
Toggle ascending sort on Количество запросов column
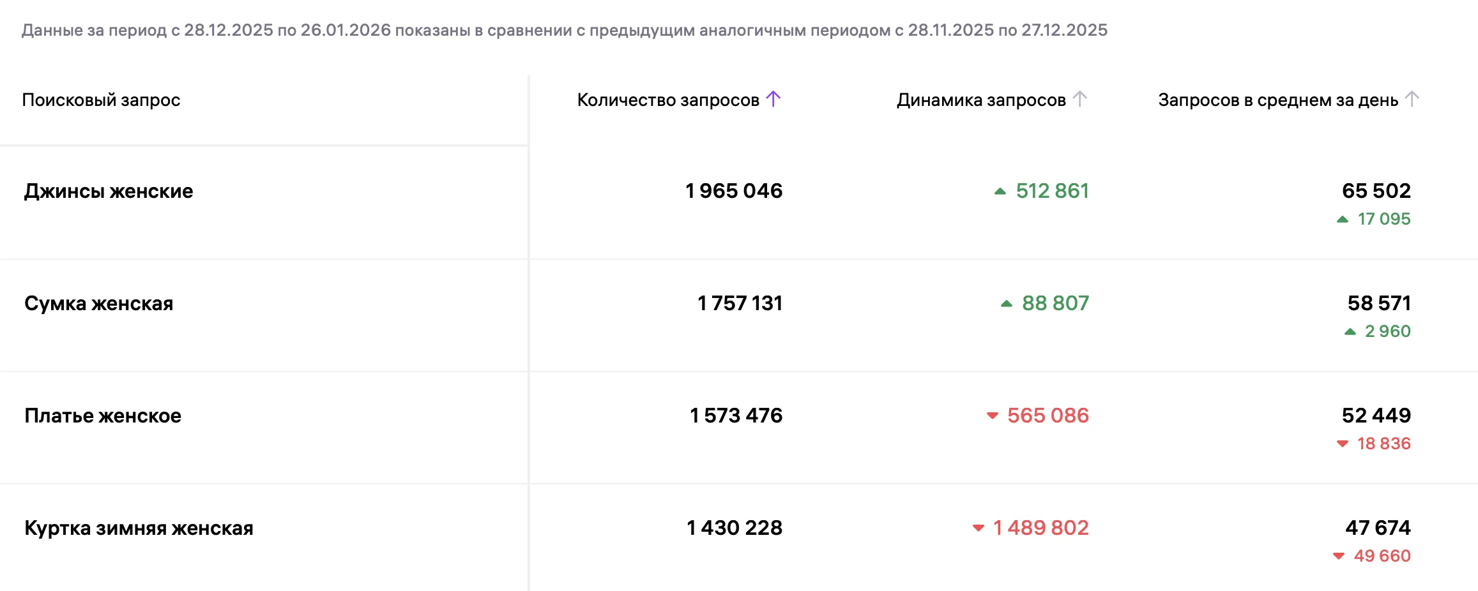tap(773, 99)
